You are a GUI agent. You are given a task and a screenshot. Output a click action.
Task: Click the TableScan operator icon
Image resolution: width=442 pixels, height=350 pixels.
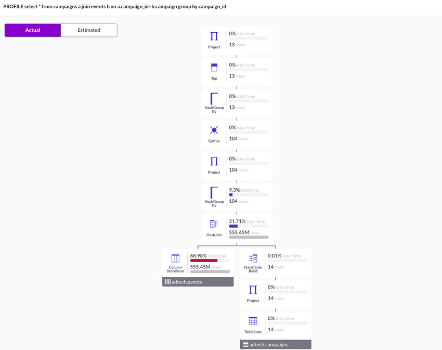click(x=253, y=321)
